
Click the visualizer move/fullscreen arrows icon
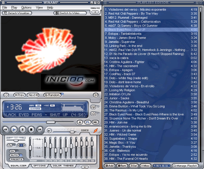point(6,95)
